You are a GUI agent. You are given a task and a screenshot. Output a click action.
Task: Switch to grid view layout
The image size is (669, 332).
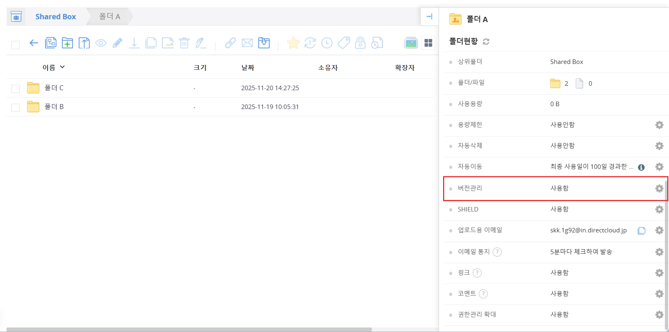(x=428, y=43)
